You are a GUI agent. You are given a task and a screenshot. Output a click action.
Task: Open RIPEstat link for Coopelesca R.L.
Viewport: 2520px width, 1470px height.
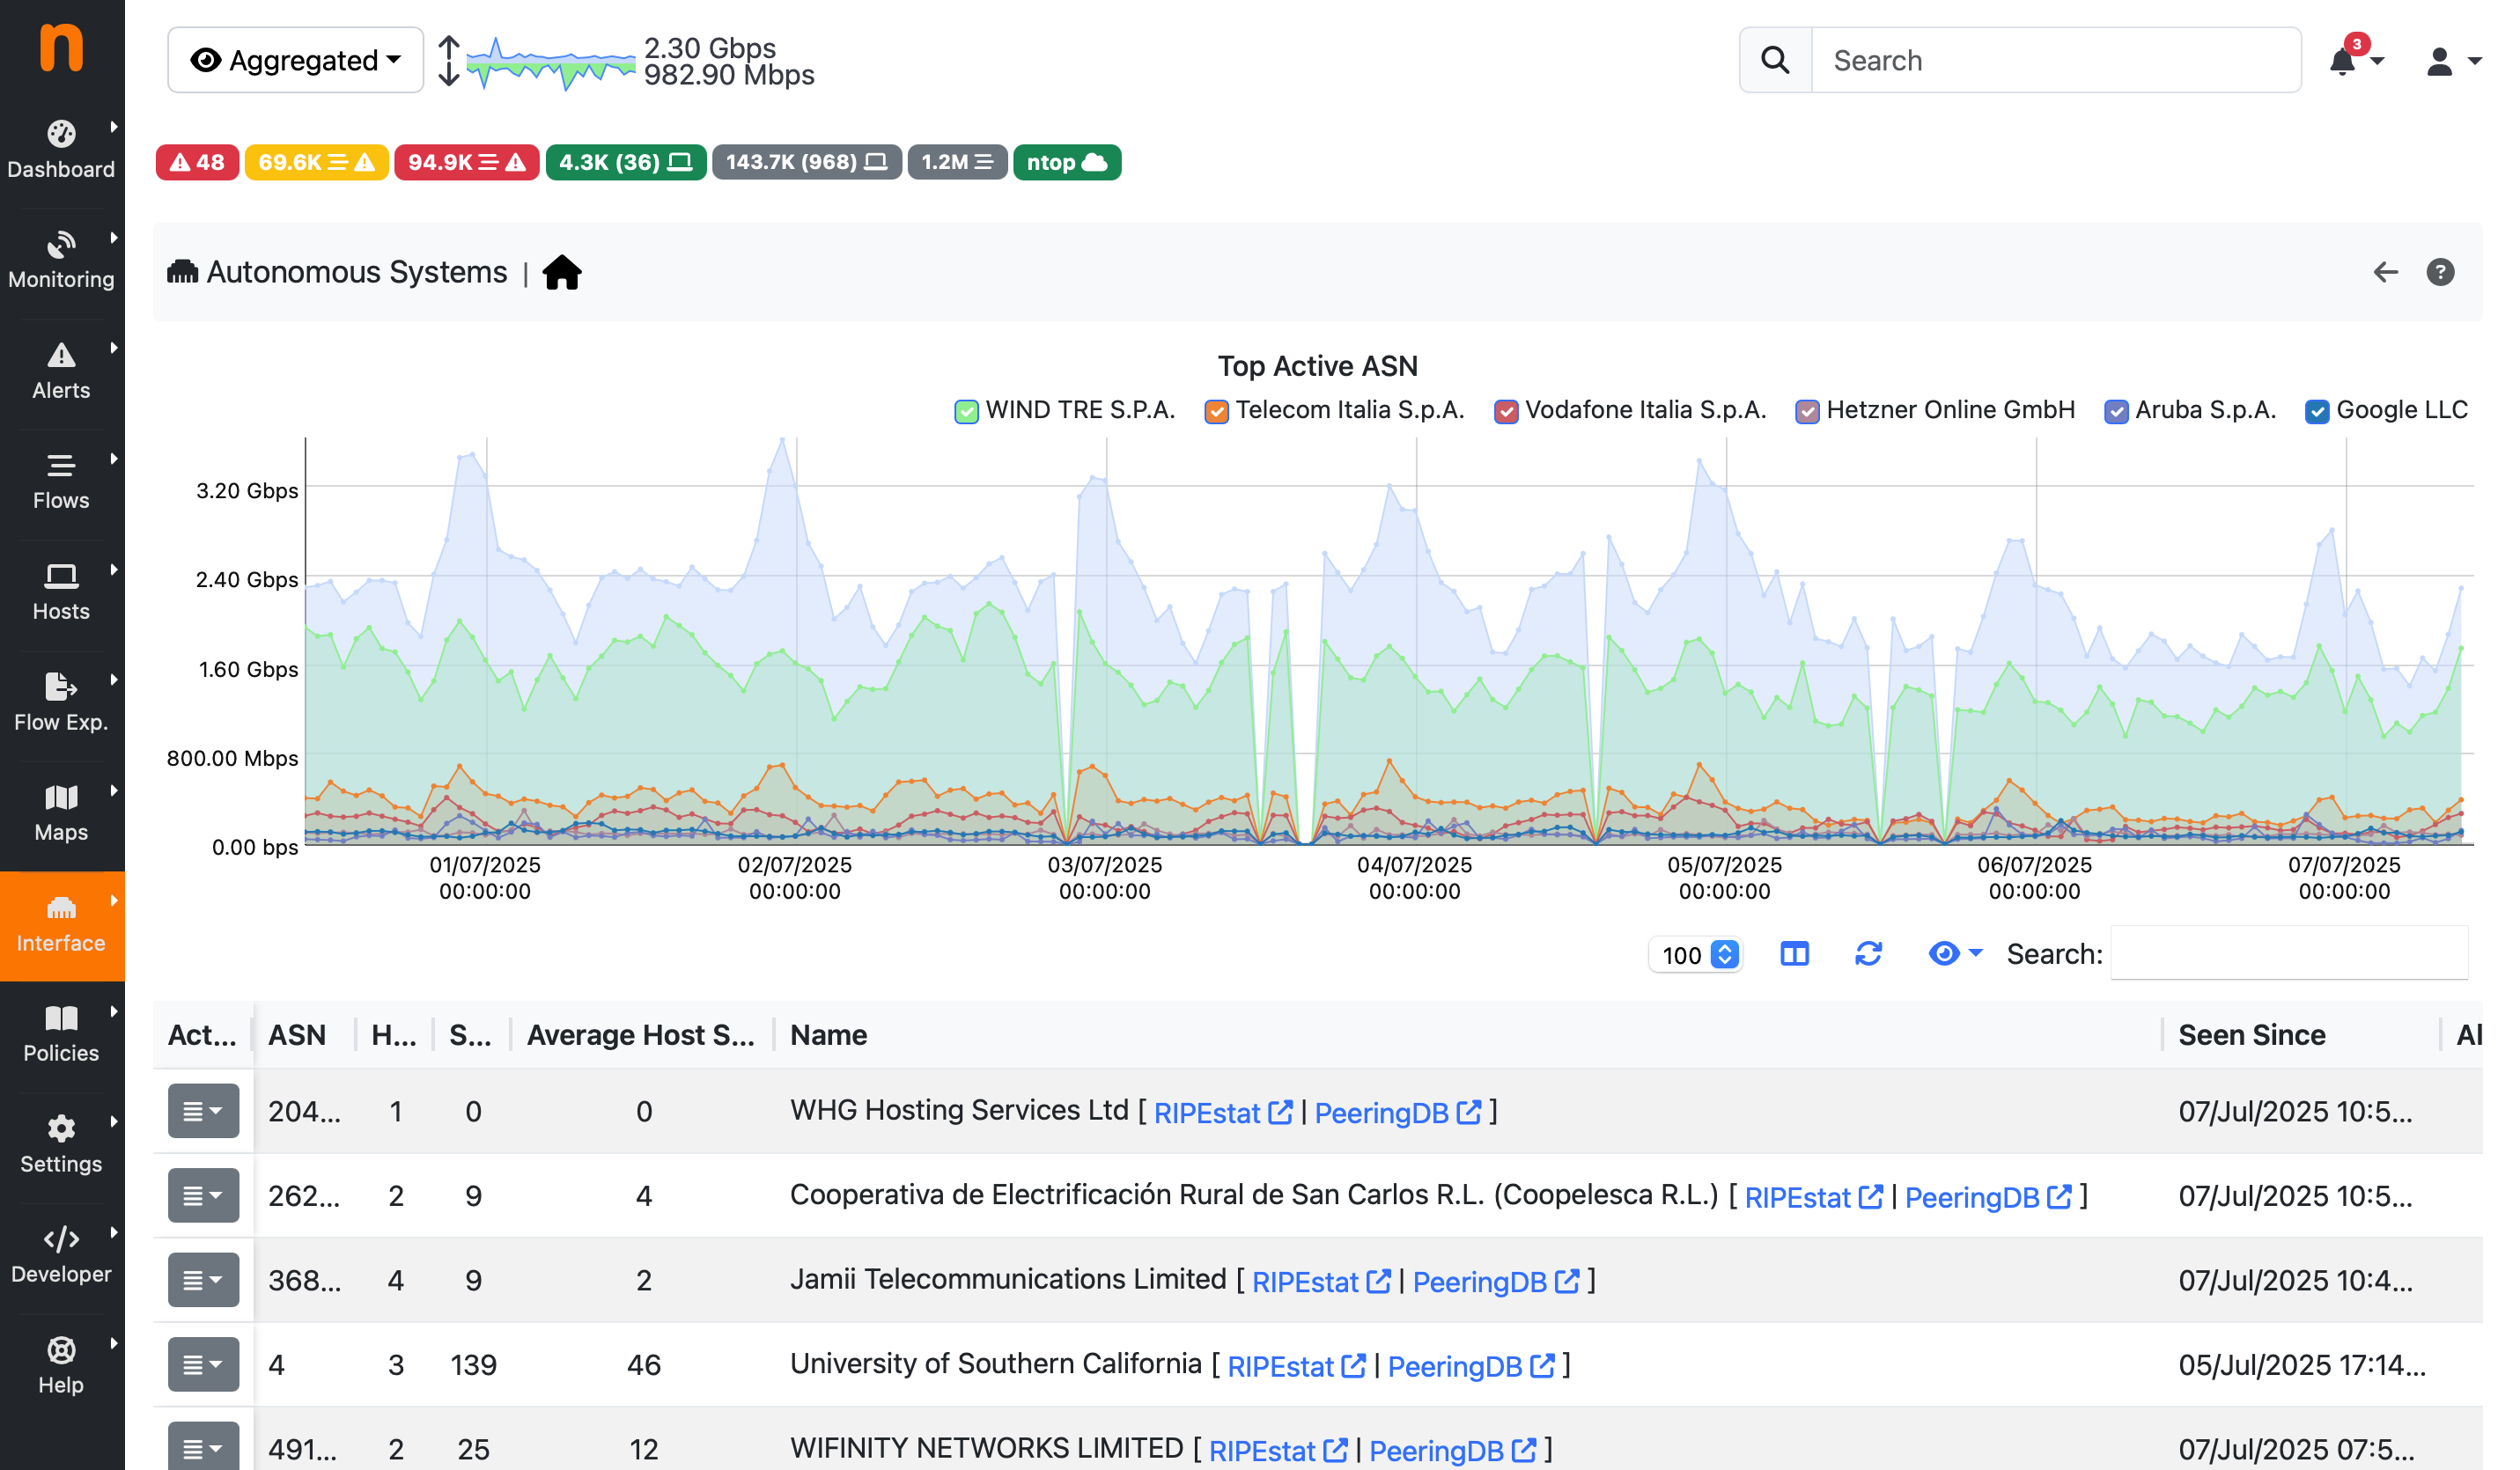pos(1814,1197)
